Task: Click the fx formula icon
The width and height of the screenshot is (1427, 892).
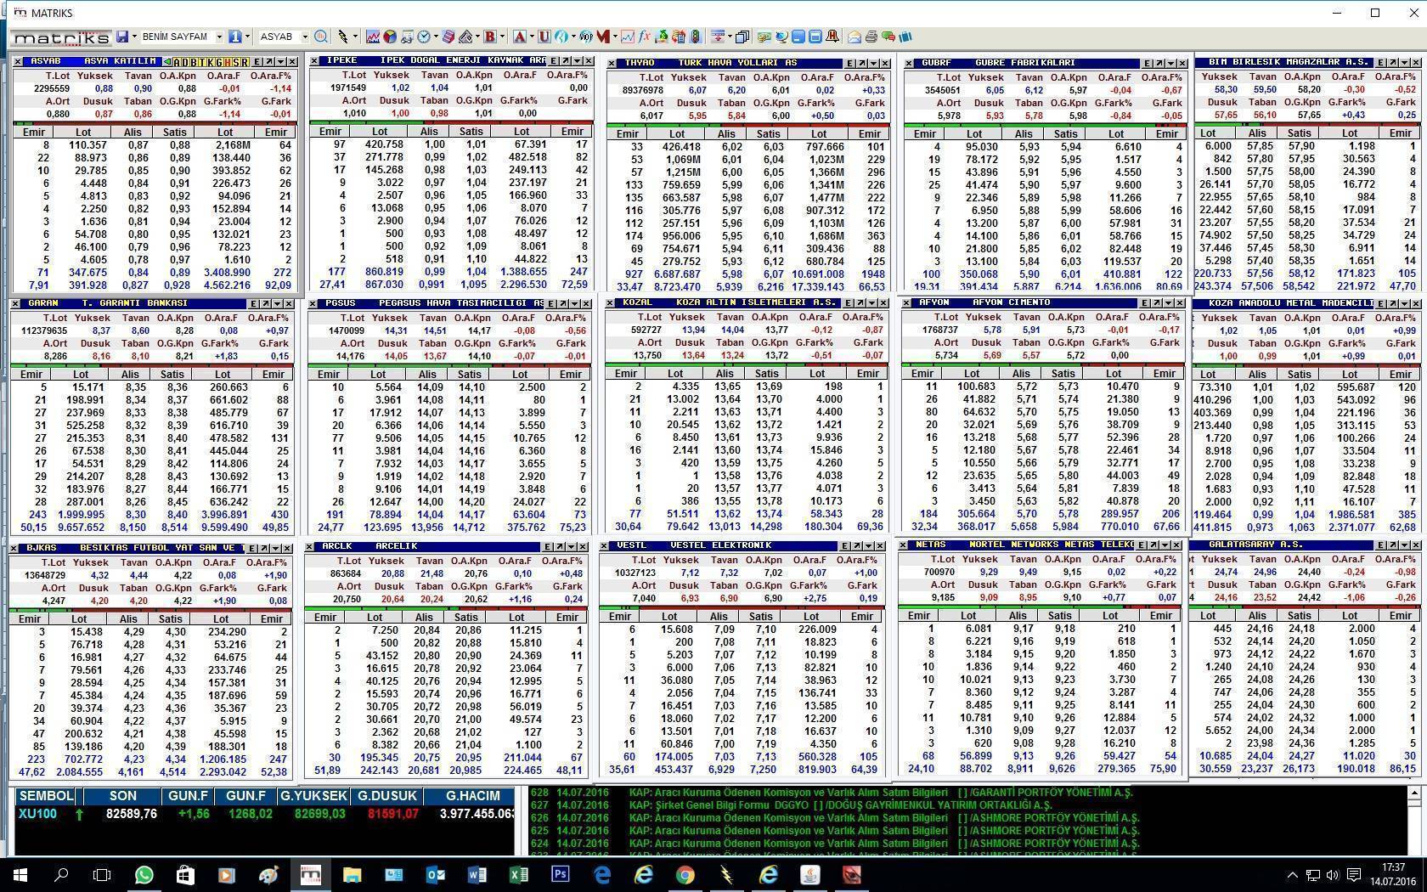Action: (645, 37)
